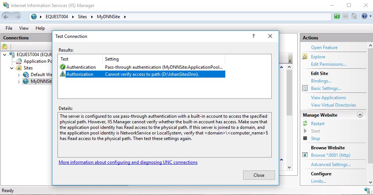Click the black Stop square icon
The image size is (373, 195).
click(x=305, y=138)
